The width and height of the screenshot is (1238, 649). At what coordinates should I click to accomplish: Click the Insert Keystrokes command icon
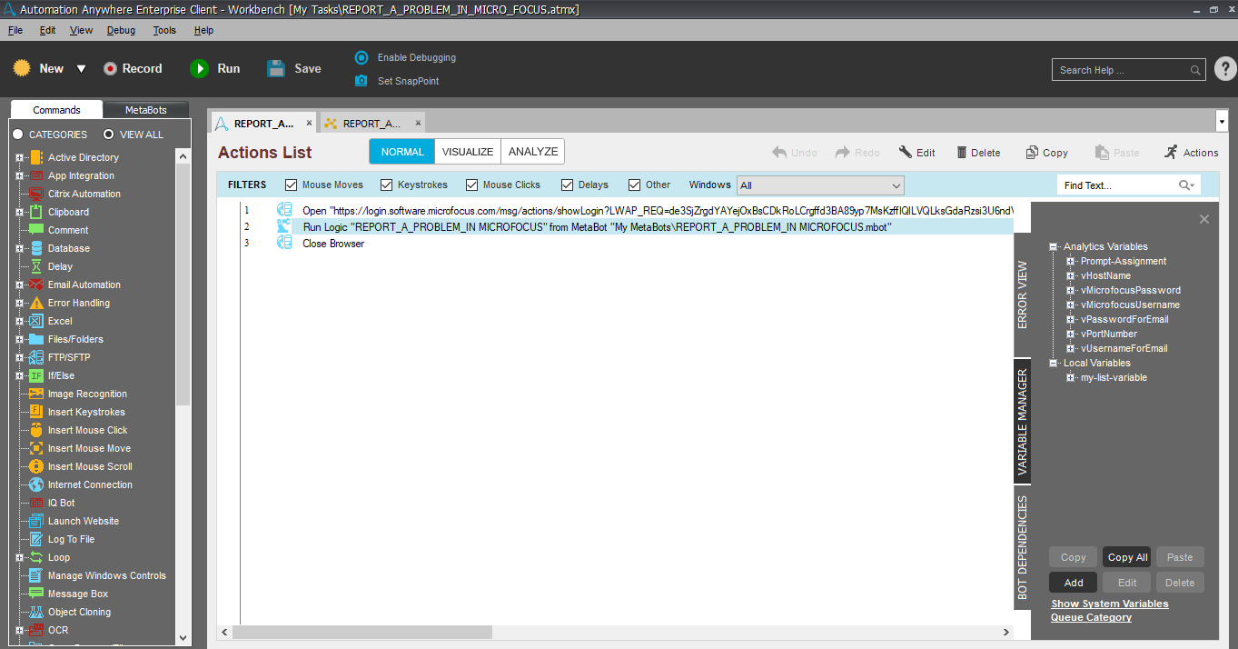point(36,412)
